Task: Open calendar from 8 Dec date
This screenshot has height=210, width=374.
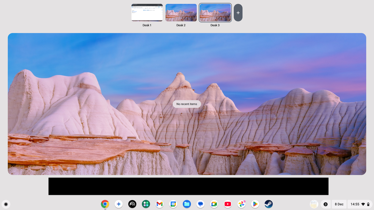Action: pyautogui.click(x=339, y=204)
